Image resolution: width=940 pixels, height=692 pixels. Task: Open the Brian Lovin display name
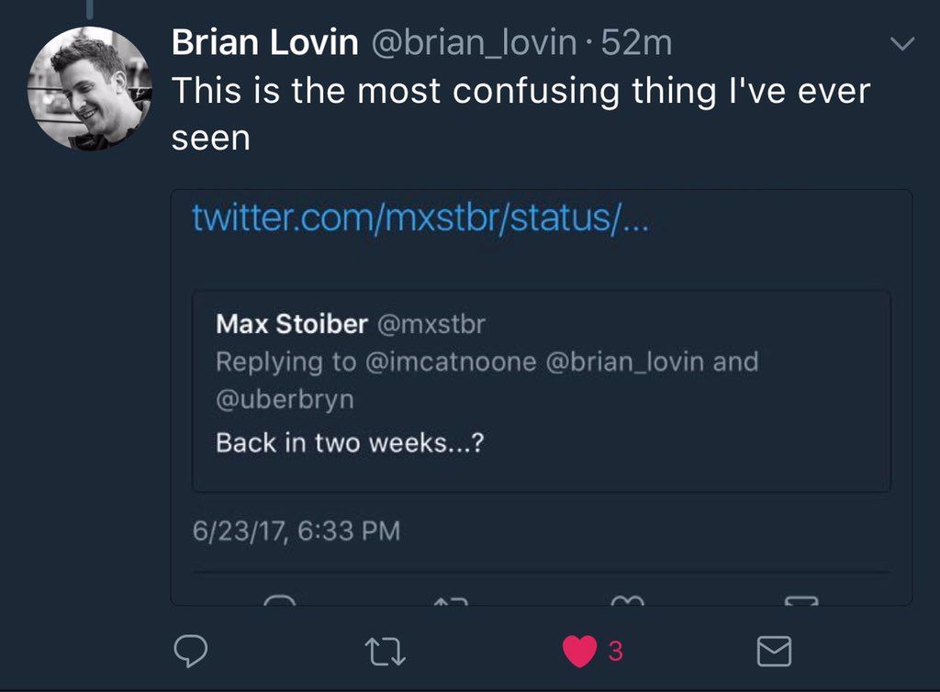(x=265, y=42)
